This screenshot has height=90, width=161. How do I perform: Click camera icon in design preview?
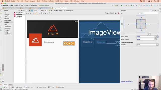pos(65,43)
